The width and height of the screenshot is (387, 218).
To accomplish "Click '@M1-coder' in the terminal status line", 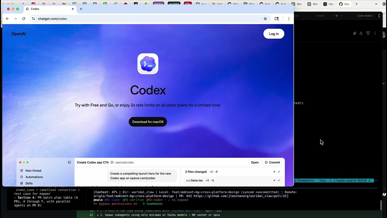I will click(x=112, y=200).
